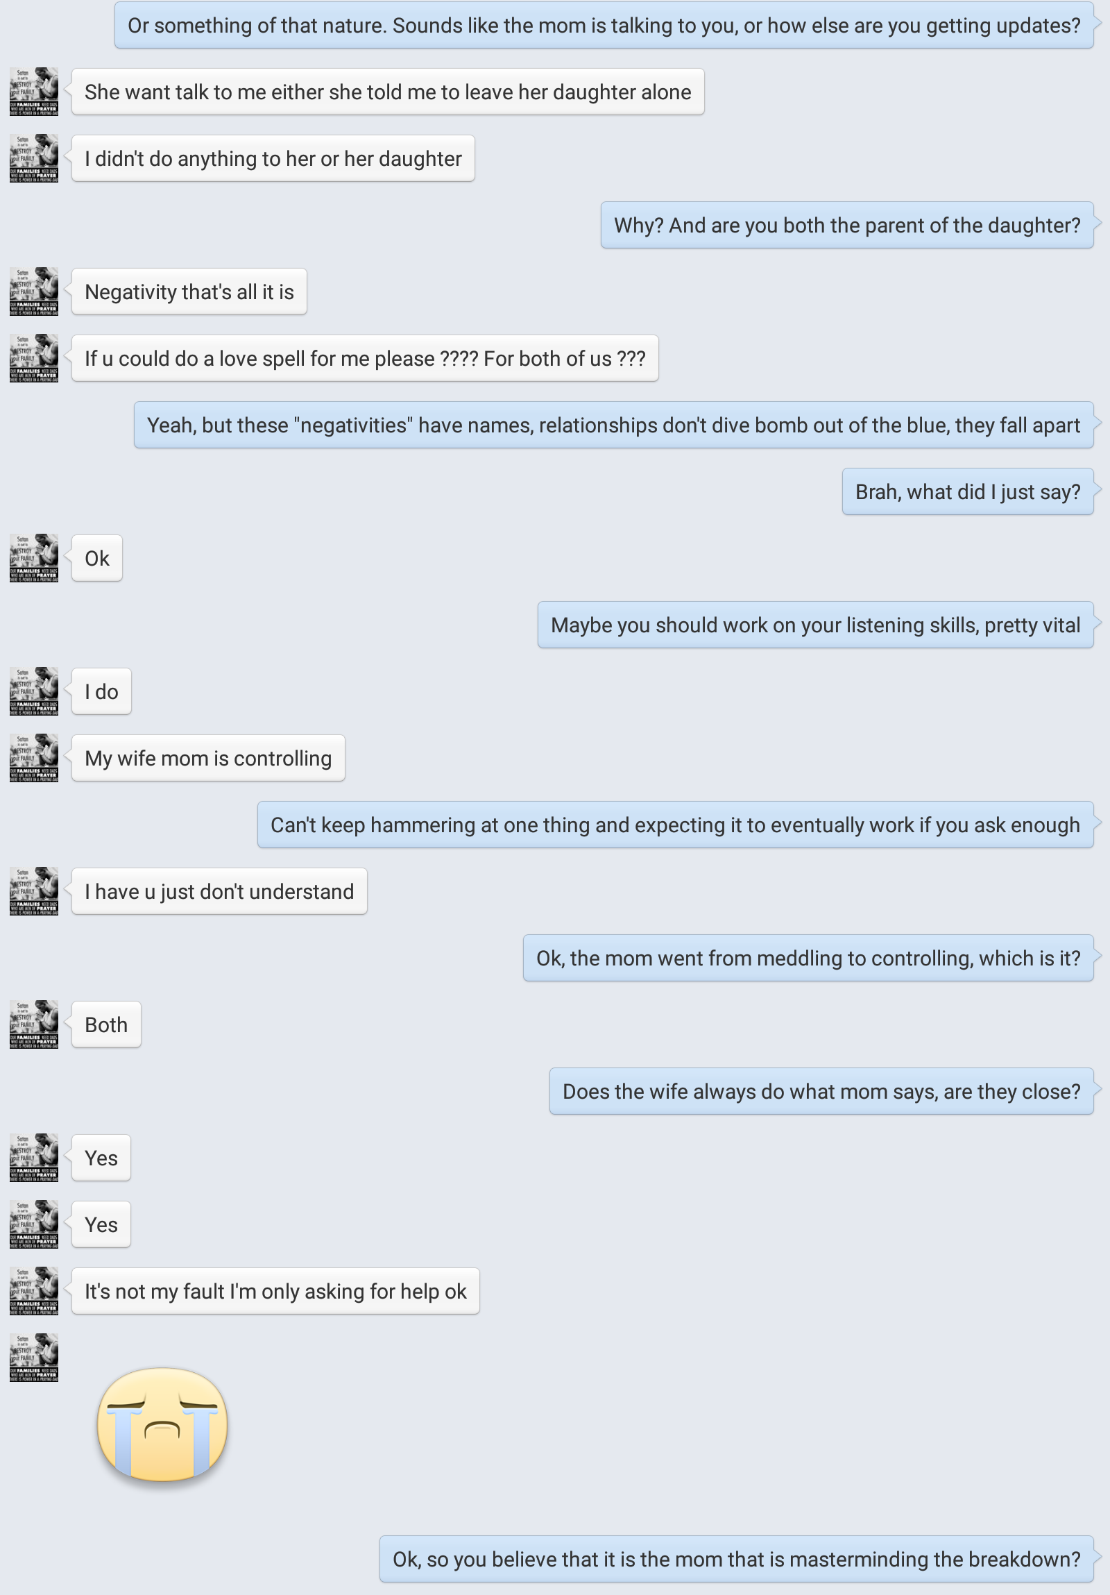The width and height of the screenshot is (1110, 1595).
Task: Click the "Can't keep hammering at one thing" message
Action: click(x=675, y=825)
